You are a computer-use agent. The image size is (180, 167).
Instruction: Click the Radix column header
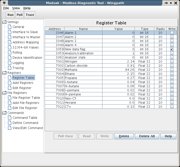[x=160, y=29]
